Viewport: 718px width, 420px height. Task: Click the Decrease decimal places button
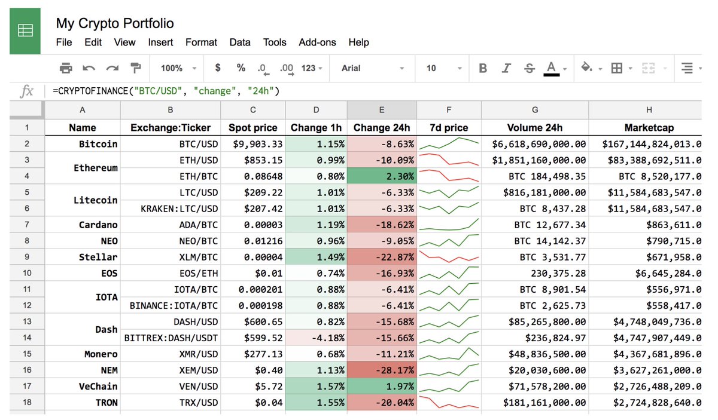tap(263, 69)
